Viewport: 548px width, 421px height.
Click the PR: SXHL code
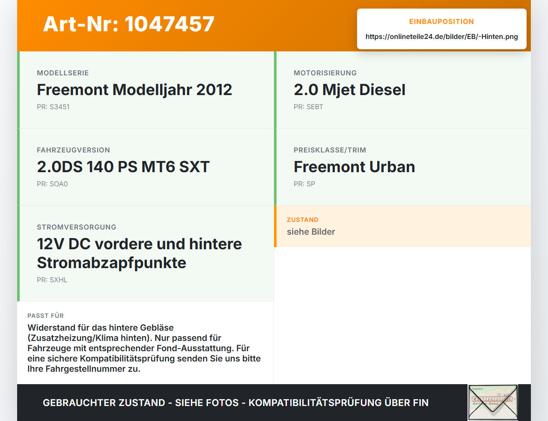tap(52, 280)
